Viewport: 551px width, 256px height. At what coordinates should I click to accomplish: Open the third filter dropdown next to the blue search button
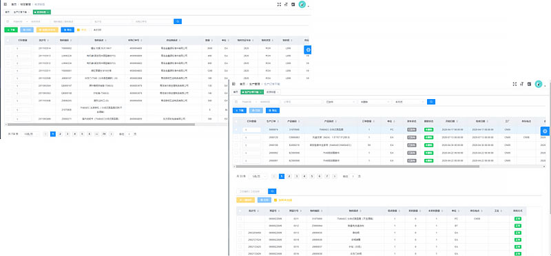point(409,102)
